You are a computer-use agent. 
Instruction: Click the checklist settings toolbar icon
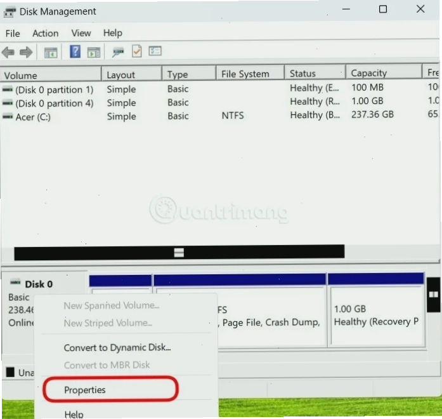155,51
